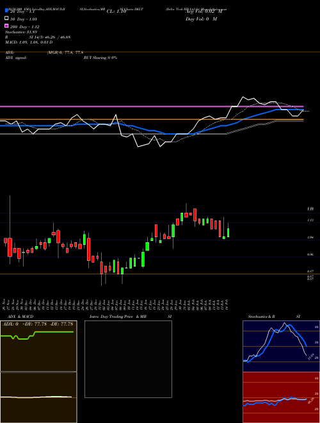Click the blue 20 Day legend swatch

tap(7, 11)
